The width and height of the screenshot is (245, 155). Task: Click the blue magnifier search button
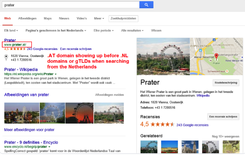[146, 5]
